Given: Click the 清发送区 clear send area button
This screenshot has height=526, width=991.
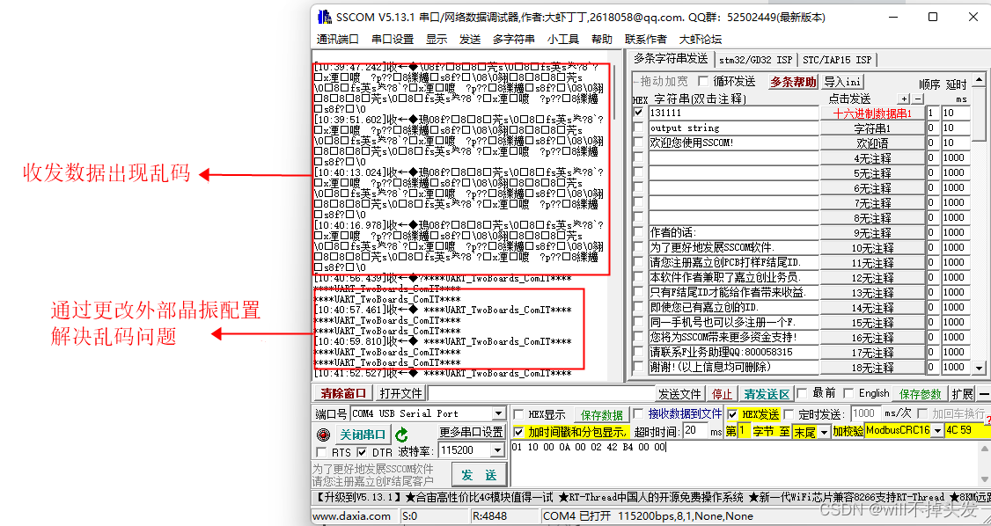Looking at the screenshot, I should pos(767,394).
